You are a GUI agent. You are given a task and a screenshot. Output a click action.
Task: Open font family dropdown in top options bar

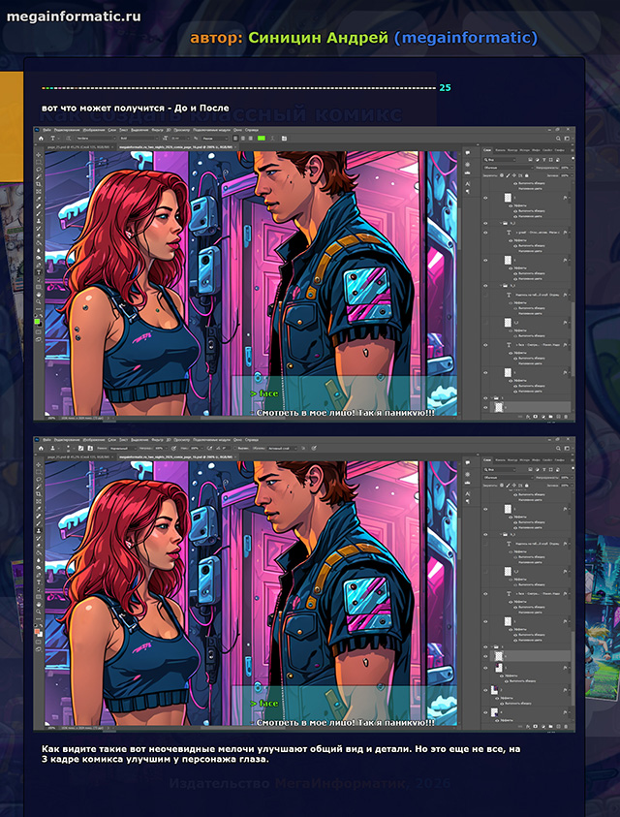pyautogui.click(x=96, y=139)
